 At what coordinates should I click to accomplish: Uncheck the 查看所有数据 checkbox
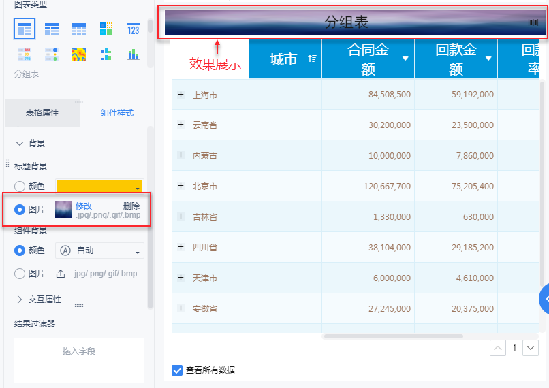tap(177, 370)
